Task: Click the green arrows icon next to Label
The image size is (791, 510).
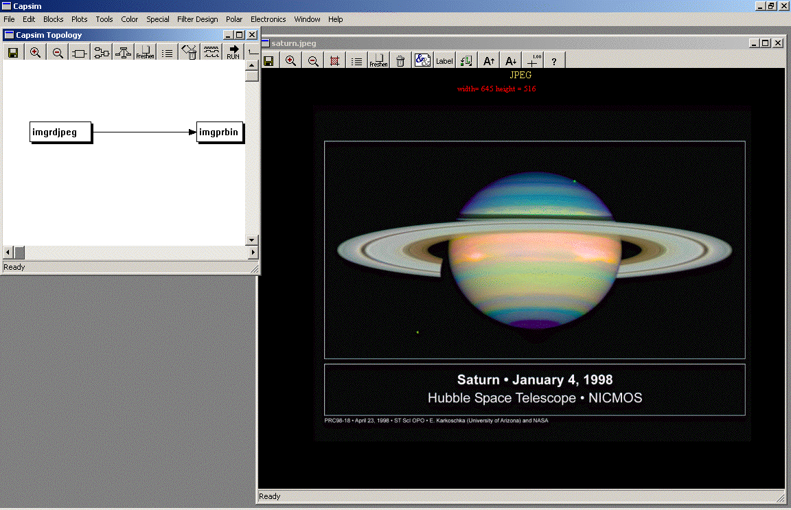Action: click(466, 61)
